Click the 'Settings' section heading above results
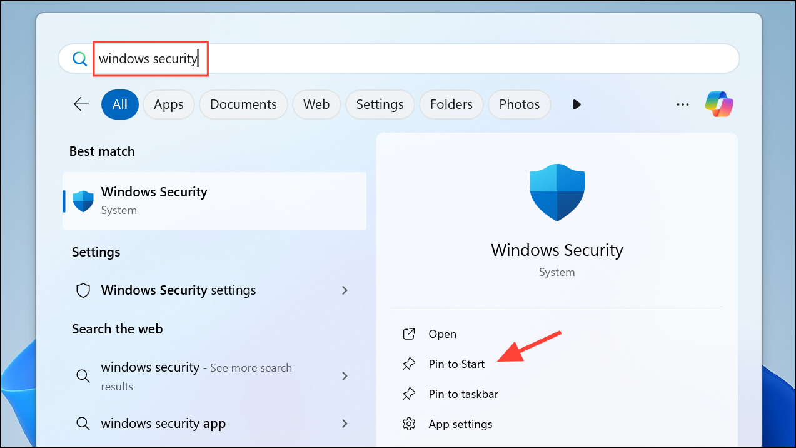 (x=96, y=252)
